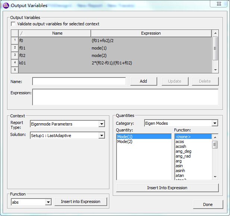Select the f02 variable name cell
The height and width of the screenshot is (216, 230).
(55, 55)
